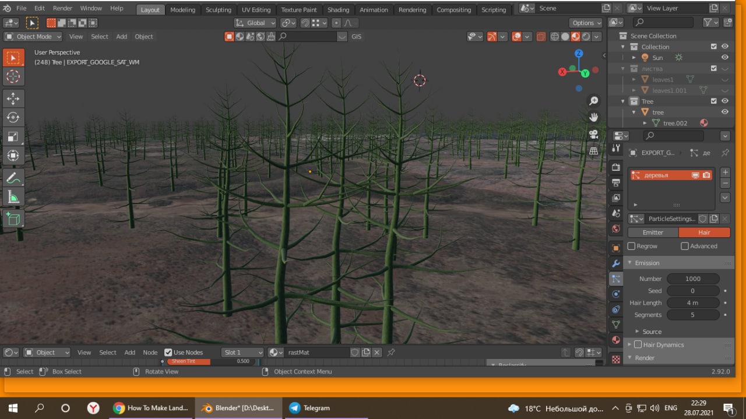This screenshot has height=419, width=746.
Task: Select the Measure tool
Action: [x=13, y=197]
